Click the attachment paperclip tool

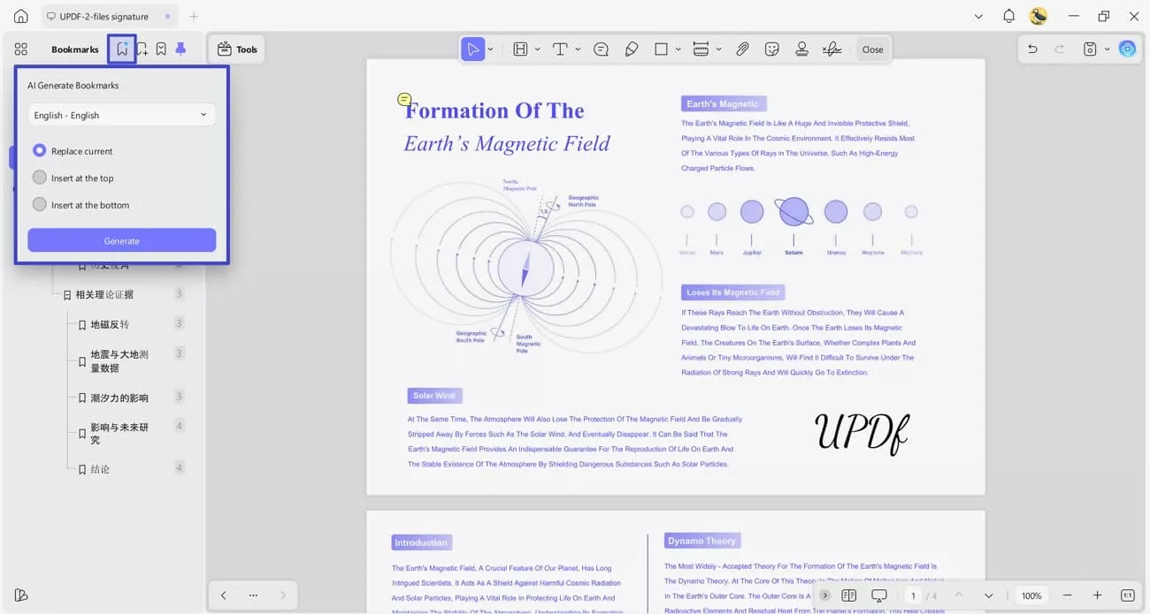pos(742,49)
